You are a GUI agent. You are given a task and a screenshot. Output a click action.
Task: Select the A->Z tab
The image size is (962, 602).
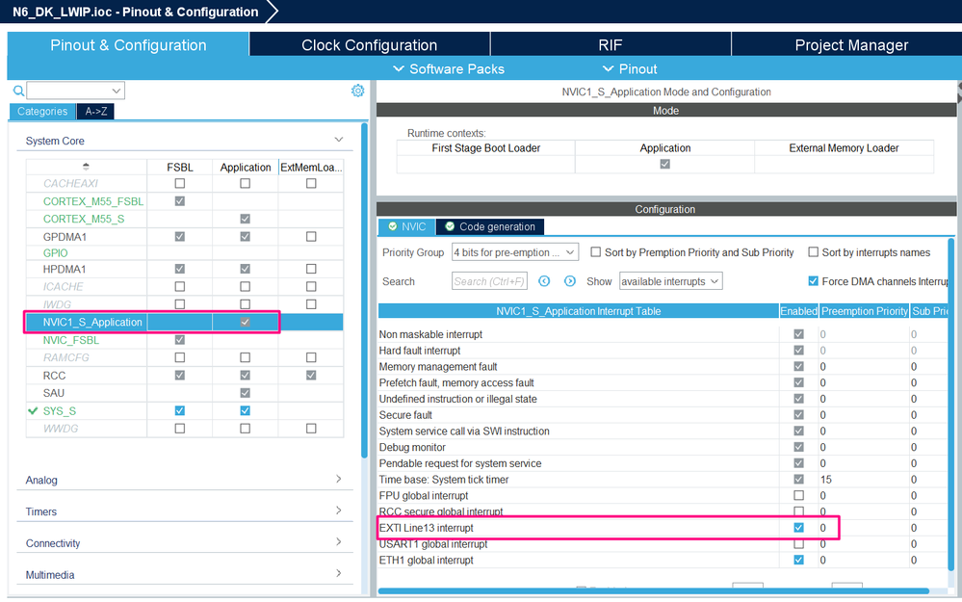coord(95,111)
